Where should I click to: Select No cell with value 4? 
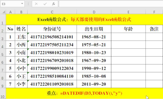click(10, 60)
